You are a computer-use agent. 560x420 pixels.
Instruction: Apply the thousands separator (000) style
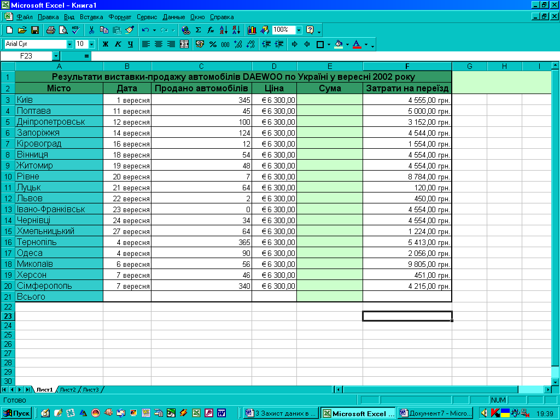tap(225, 44)
